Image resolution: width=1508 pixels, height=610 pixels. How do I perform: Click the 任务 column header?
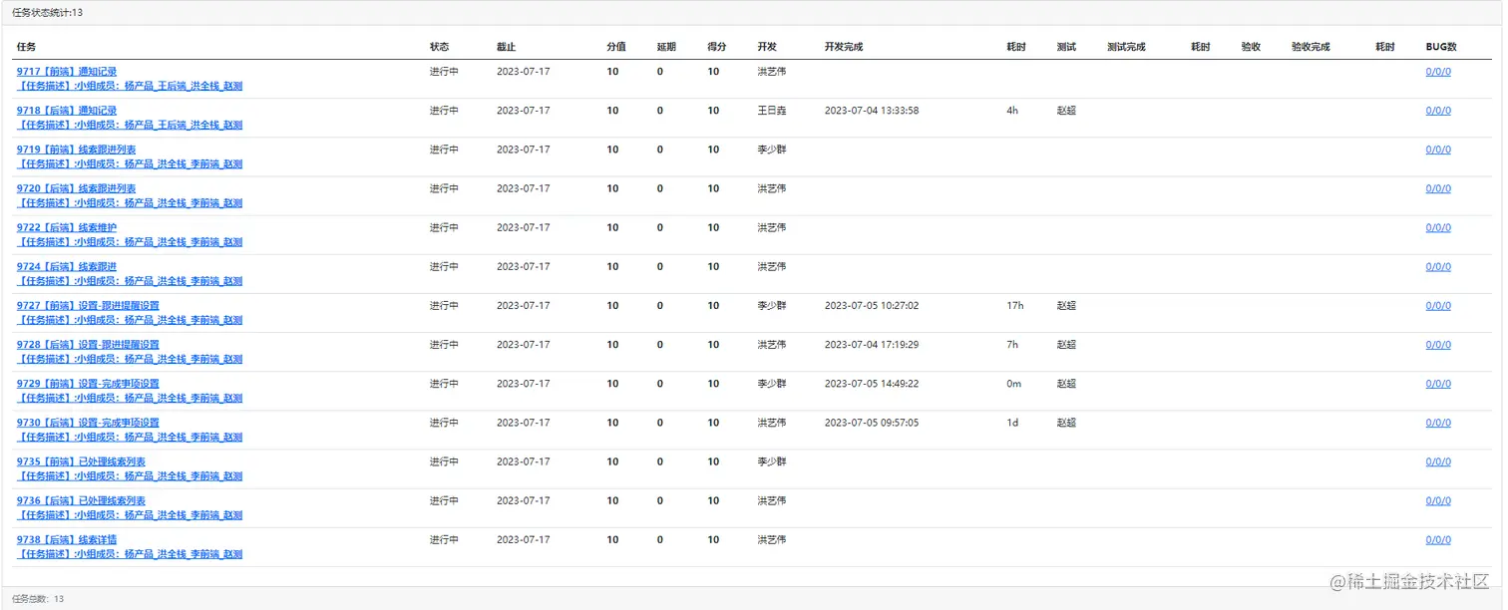coord(27,47)
